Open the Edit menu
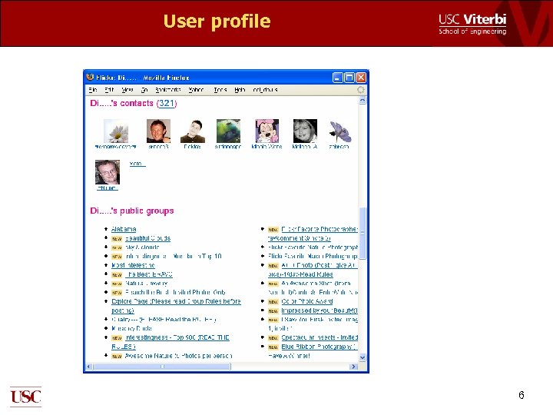Viewport: 553px width, 415px height. (109, 90)
